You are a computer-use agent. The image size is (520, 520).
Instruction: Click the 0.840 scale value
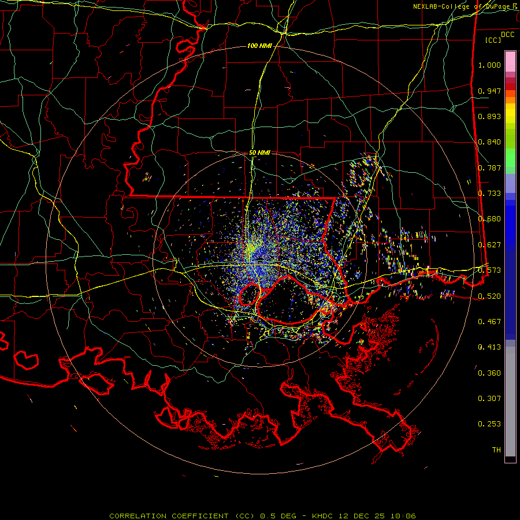coord(489,142)
